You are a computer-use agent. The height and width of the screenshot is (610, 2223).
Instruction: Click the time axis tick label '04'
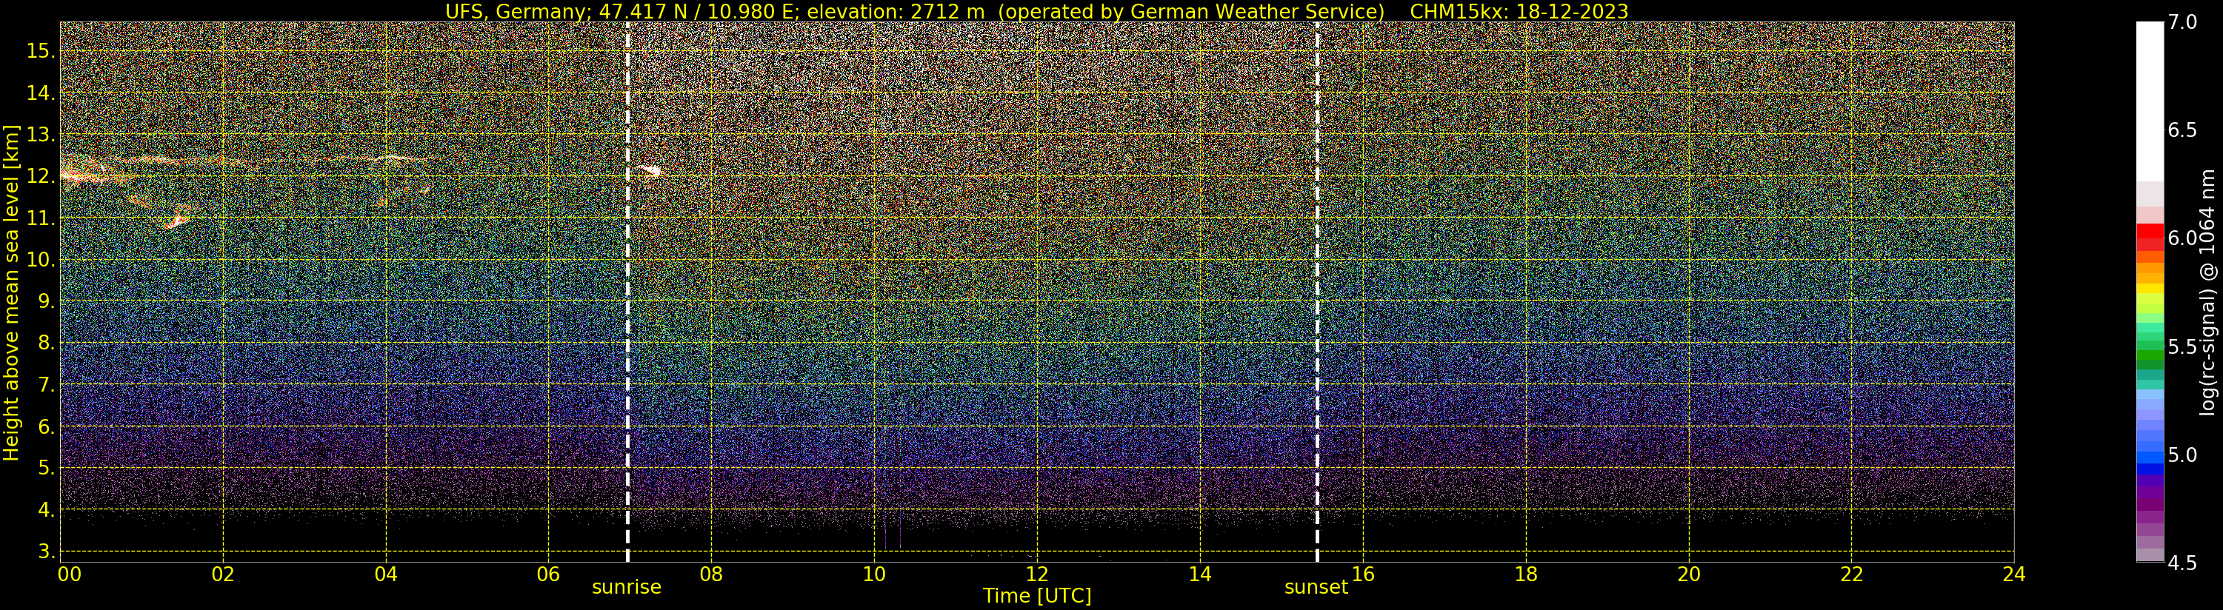(x=386, y=574)
